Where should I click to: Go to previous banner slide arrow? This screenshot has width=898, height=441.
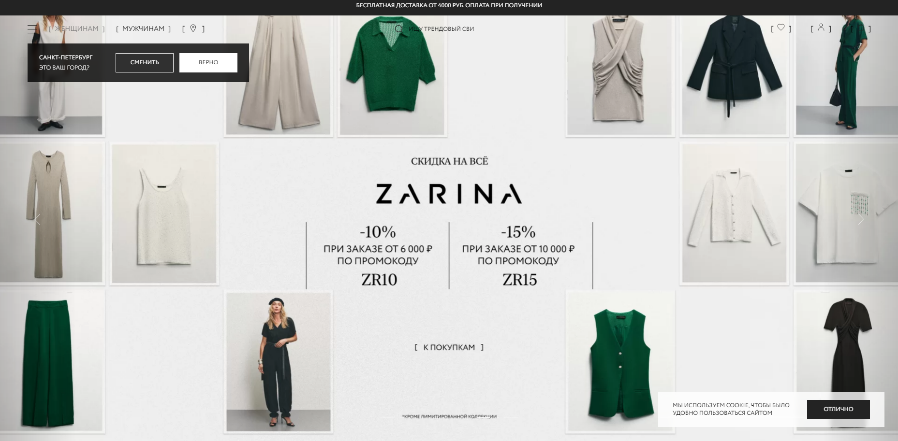[x=37, y=219]
